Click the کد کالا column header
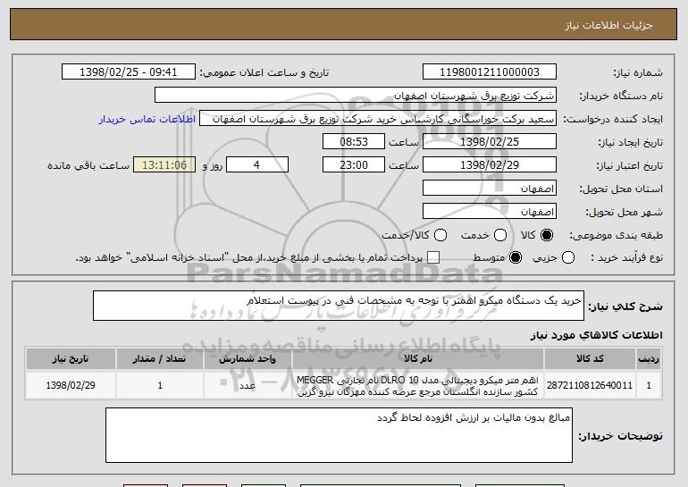This screenshot has height=487, width=688. tap(590, 359)
